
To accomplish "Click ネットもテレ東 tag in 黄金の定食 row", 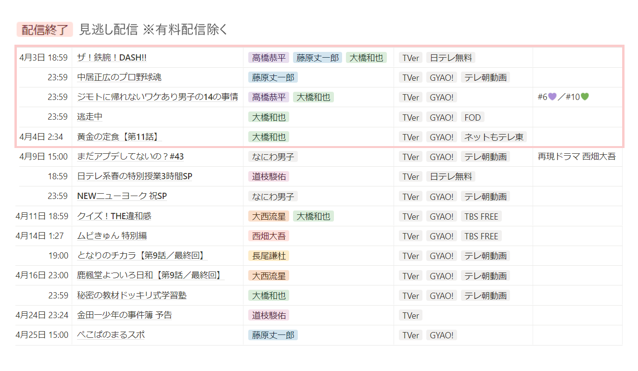I will [x=494, y=137].
